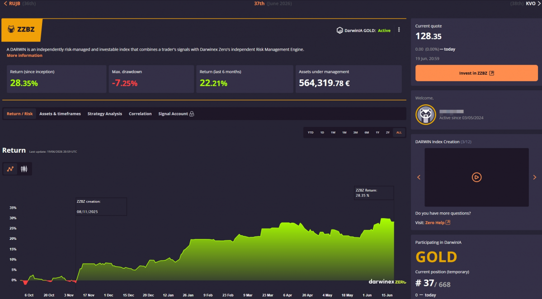542x299 pixels.
Task: Click the ZZBZ animal logo icon
Action: [11, 29]
